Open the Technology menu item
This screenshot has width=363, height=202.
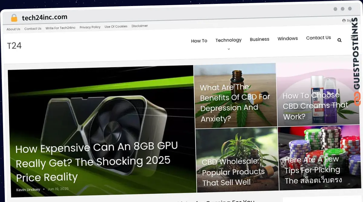pyautogui.click(x=228, y=40)
